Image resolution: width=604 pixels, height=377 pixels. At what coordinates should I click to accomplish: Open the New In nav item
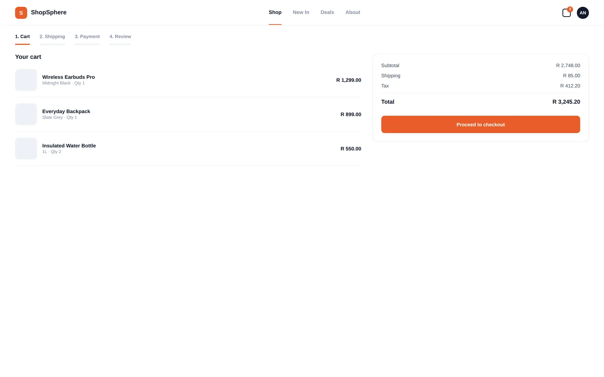301,12
